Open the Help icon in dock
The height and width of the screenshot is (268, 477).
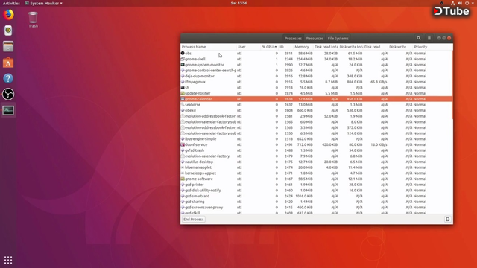[x=8, y=78]
